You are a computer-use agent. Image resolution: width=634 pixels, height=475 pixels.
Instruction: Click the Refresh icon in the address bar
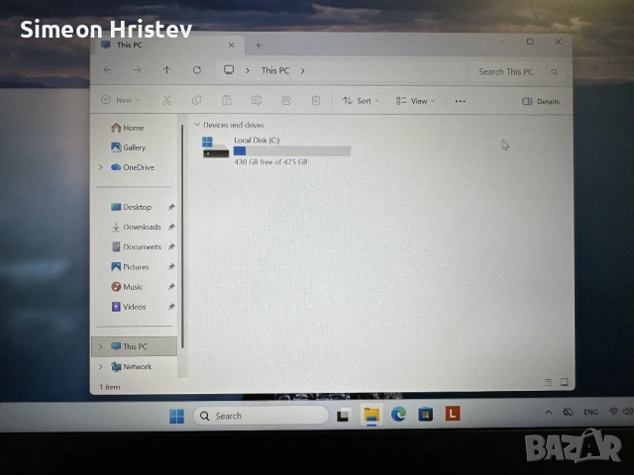pyautogui.click(x=197, y=70)
